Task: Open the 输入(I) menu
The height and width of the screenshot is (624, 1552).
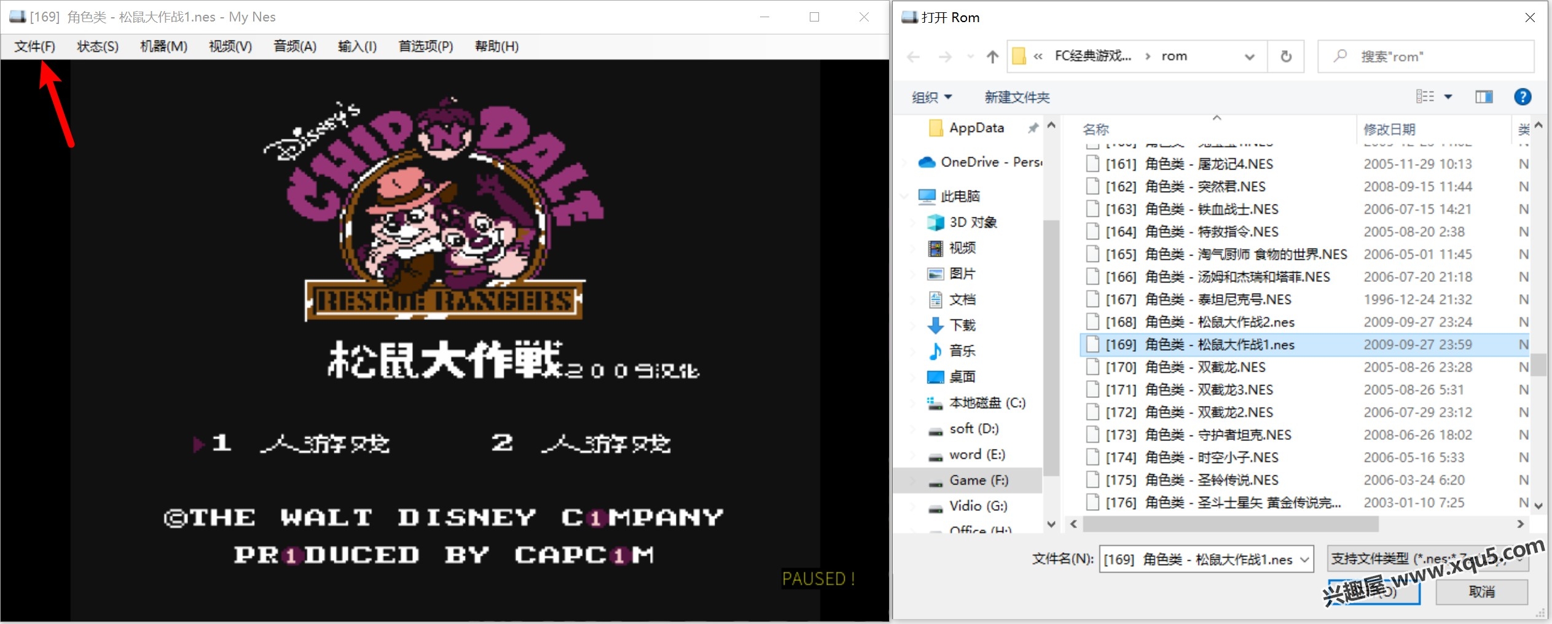Action: click(x=358, y=46)
